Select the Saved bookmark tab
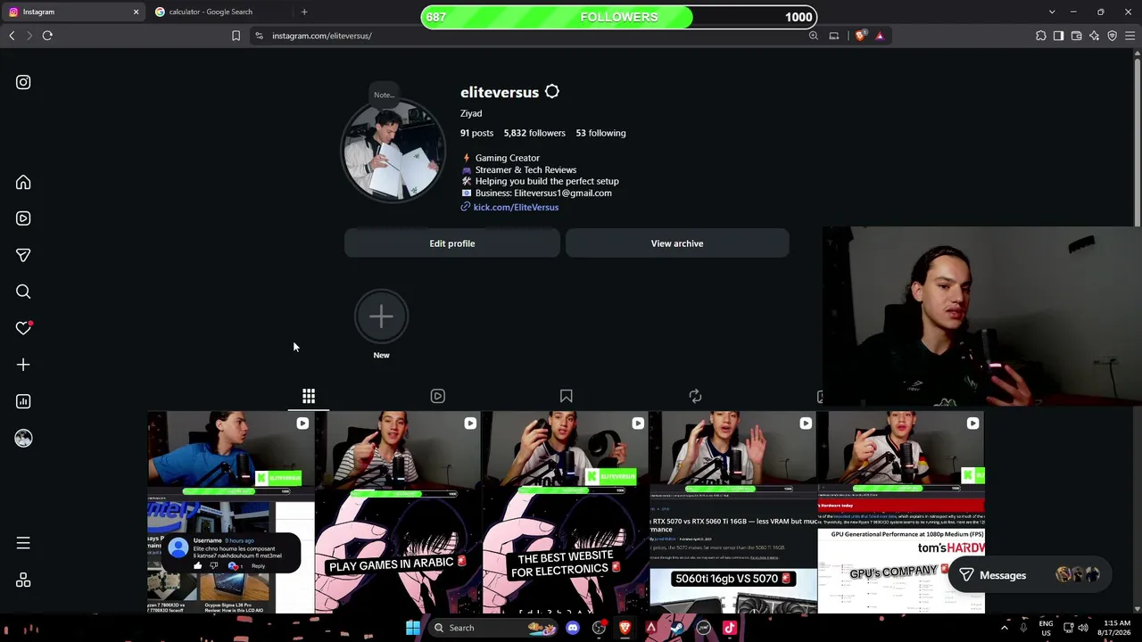Image resolution: width=1142 pixels, height=642 pixels. pyautogui.click(x=567, y=396)
